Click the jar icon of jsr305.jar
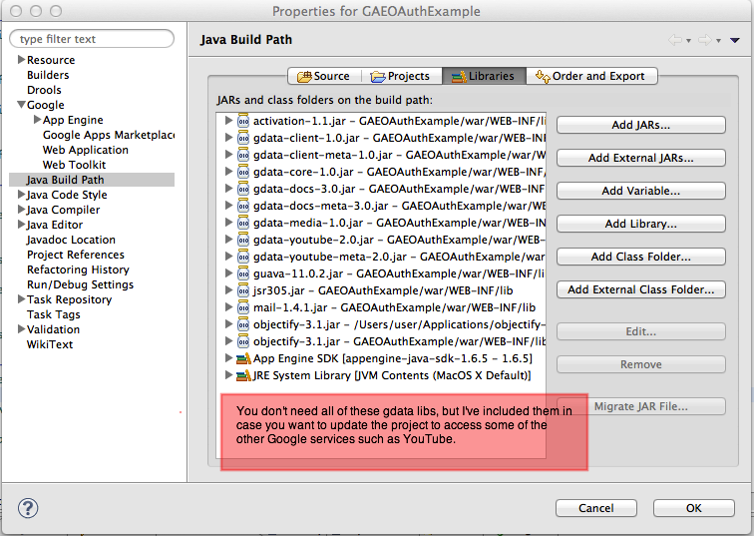Viewport: 754px width, 536px height. pyautogui.click(x=243, y=290)
